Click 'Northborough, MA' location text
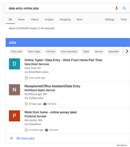The height and width of the screenshot is (147, 130). [x=36, y=94]
